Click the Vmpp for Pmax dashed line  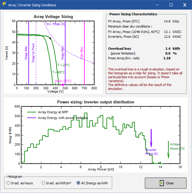click(36, 69)
